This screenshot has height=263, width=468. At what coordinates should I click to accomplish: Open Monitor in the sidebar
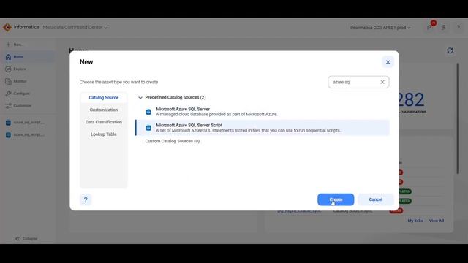tap(29, 81)
